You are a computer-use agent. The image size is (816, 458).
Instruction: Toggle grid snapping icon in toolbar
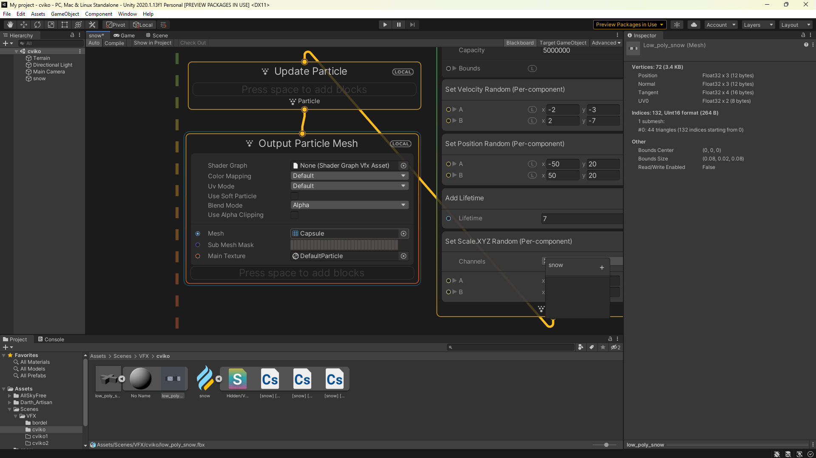pyautogui.click(x=163, y=25)
